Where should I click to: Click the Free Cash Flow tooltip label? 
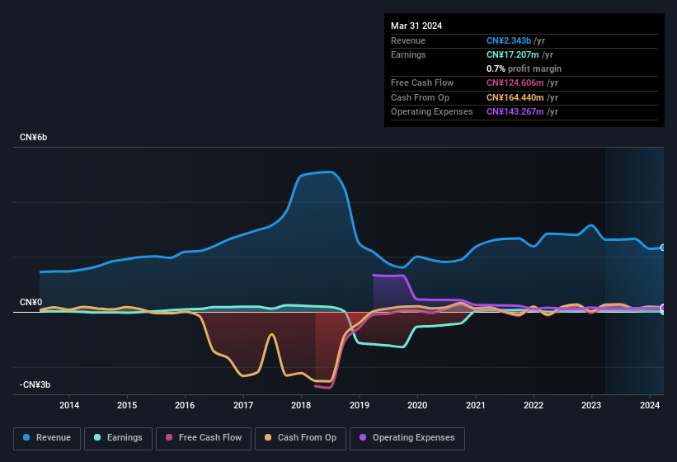coord(422,82)
